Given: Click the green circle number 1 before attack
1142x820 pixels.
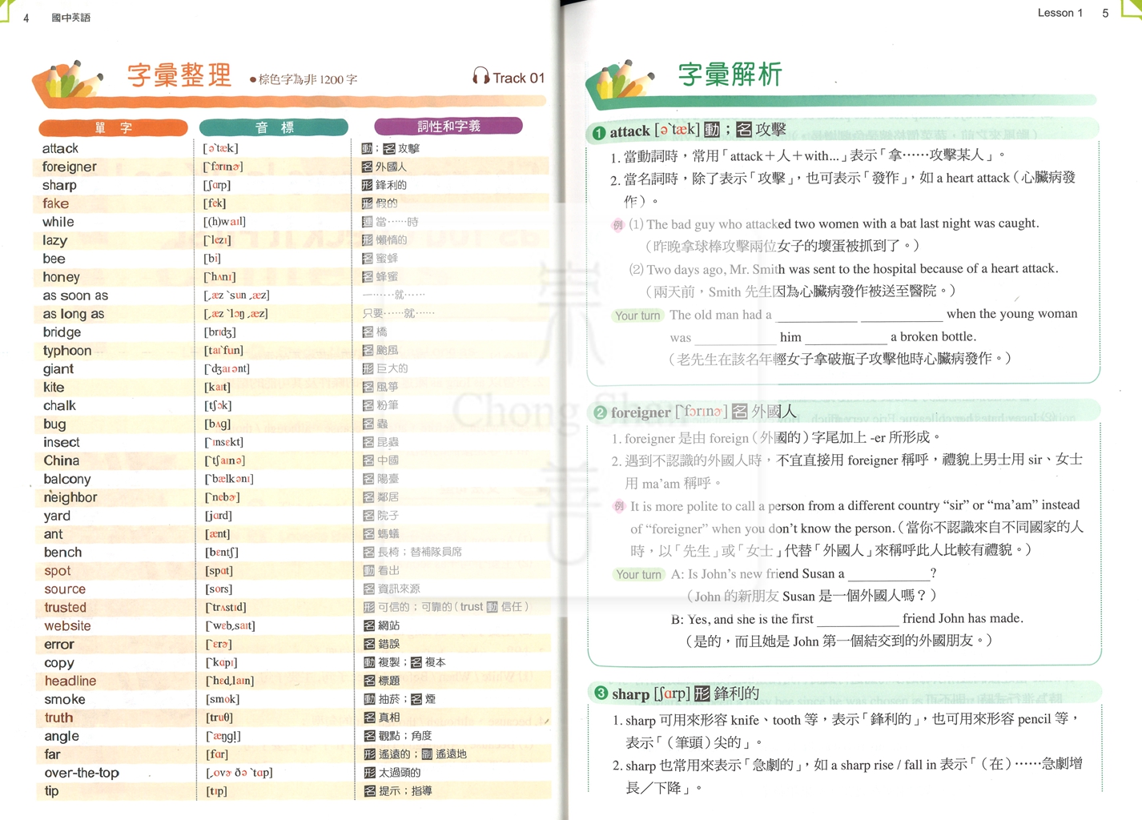Looking at the screenshot, I should 598,132.
